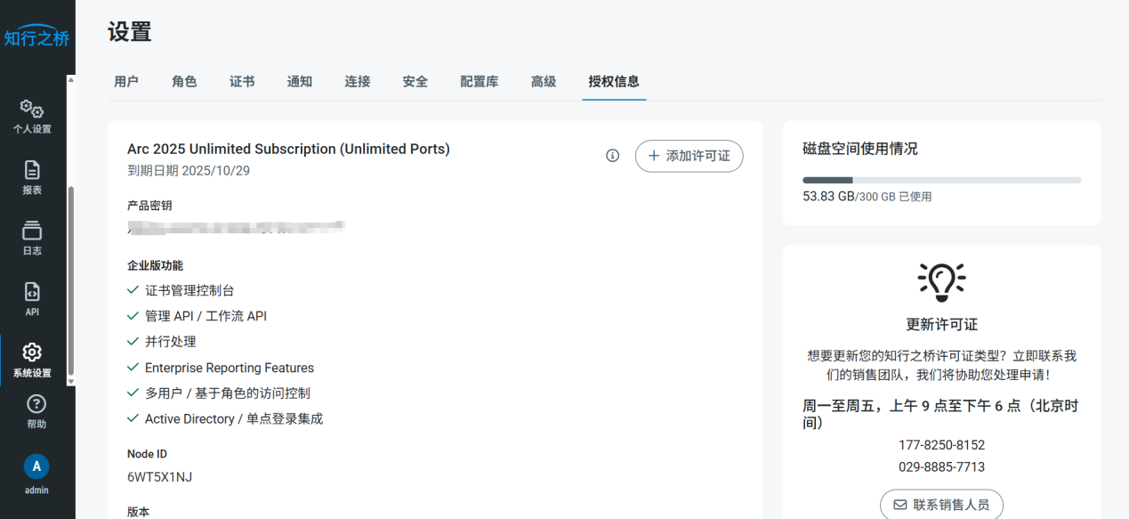Viewport: 1129px width, 519px height.
Task: Open the 证书 tab
Action: point(242,82)
